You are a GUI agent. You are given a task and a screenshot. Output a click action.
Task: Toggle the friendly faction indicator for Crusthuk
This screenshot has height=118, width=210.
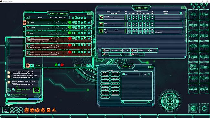tap(70, 27)
